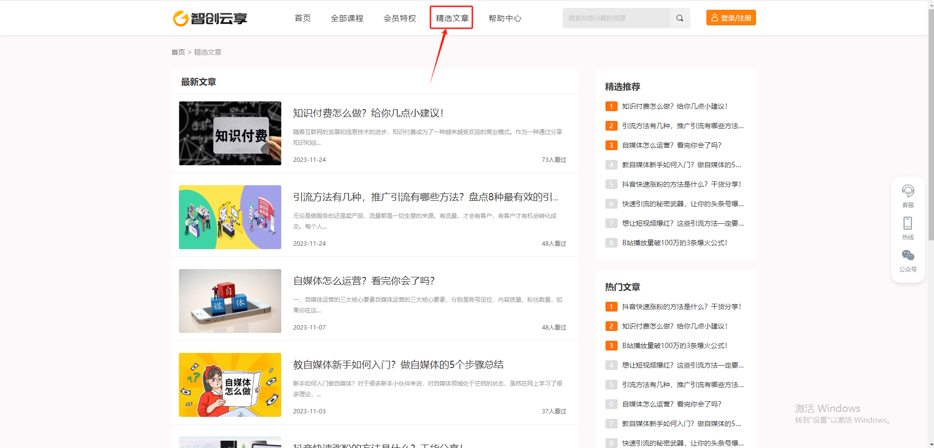Image resolution: width=934 pixels, height=448 pixels.
Task: Open 热门文章 item 自媒体怎么运营
Action: [672, 404]
